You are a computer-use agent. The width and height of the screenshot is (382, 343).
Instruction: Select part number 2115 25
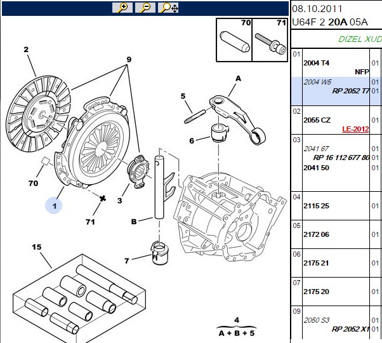pos(316,206)
